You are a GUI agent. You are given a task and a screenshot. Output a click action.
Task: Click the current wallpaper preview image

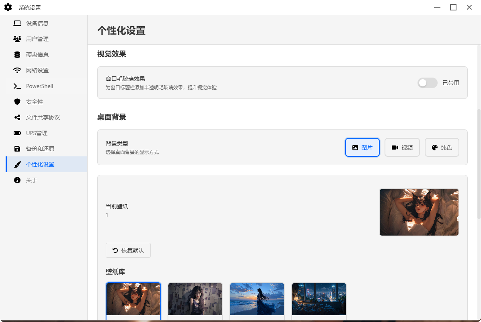[419, 212]
